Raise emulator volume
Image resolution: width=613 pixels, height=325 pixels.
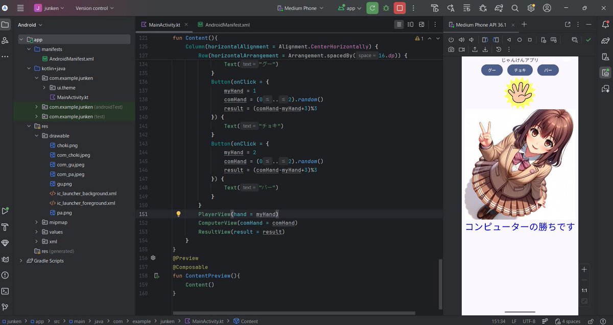click(x=461, y=40)
